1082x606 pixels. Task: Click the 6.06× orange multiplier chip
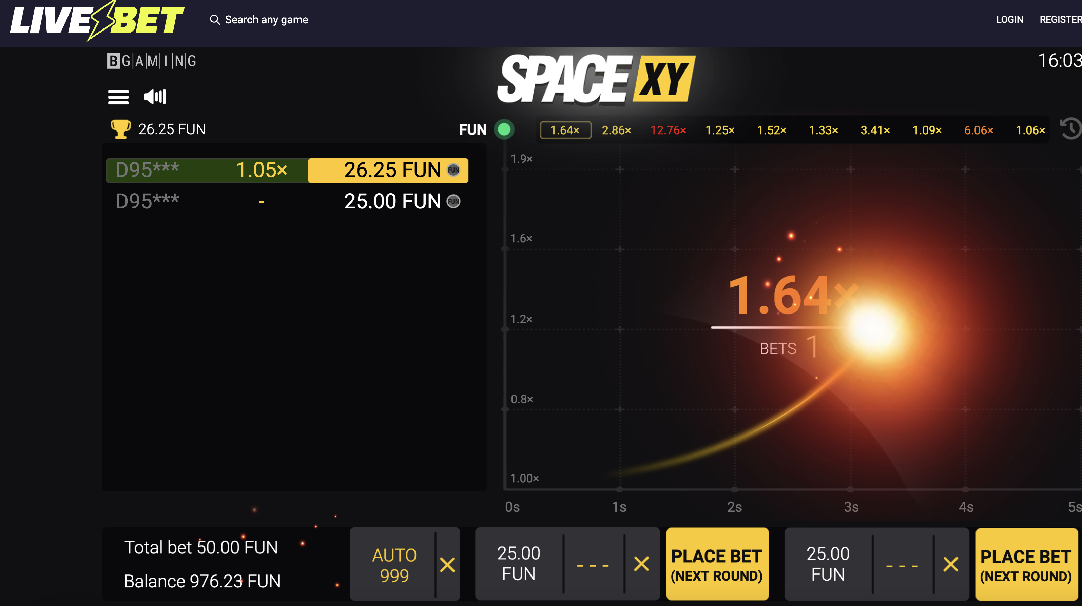coord(978,130)
